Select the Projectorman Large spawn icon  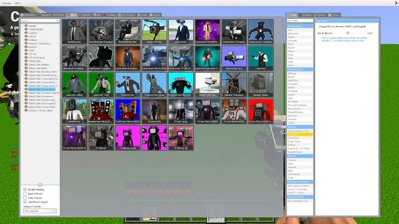(x=154, y=85)
